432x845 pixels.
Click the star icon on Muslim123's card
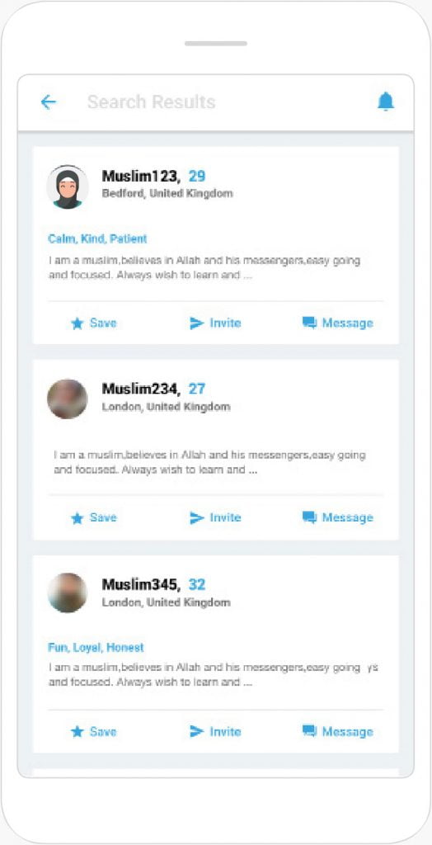77,323
